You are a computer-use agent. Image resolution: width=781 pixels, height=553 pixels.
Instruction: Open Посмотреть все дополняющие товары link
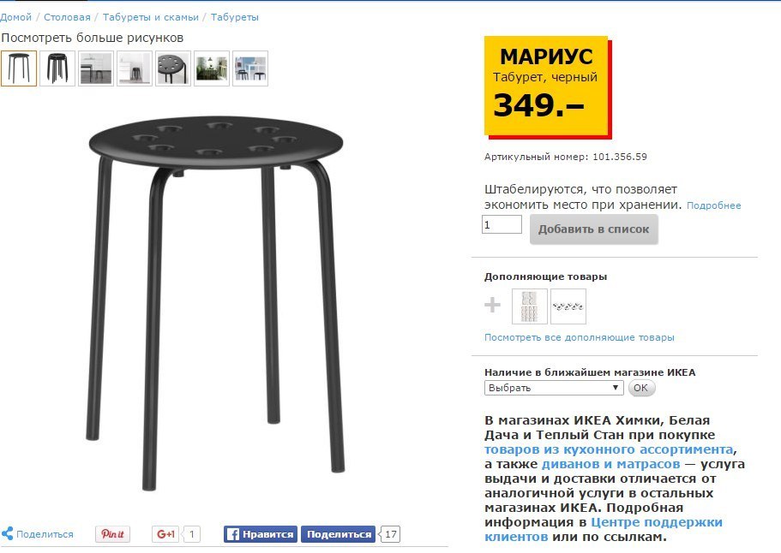580,337
